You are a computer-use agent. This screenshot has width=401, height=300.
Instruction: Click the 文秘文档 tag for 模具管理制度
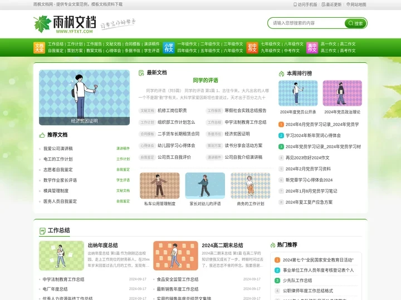(123, 191)
